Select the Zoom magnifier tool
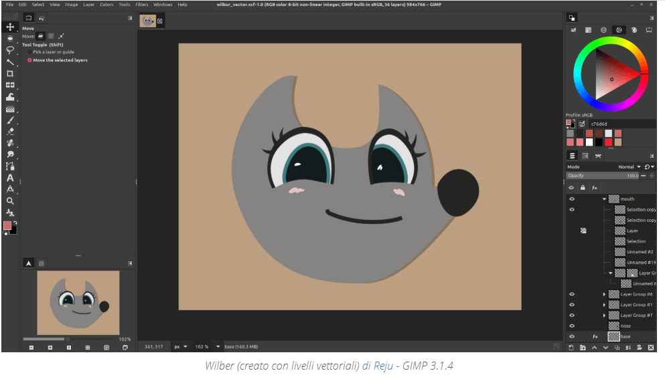 click(10, 201)
